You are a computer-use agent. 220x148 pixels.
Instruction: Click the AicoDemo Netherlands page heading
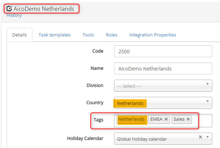(44, 9)
